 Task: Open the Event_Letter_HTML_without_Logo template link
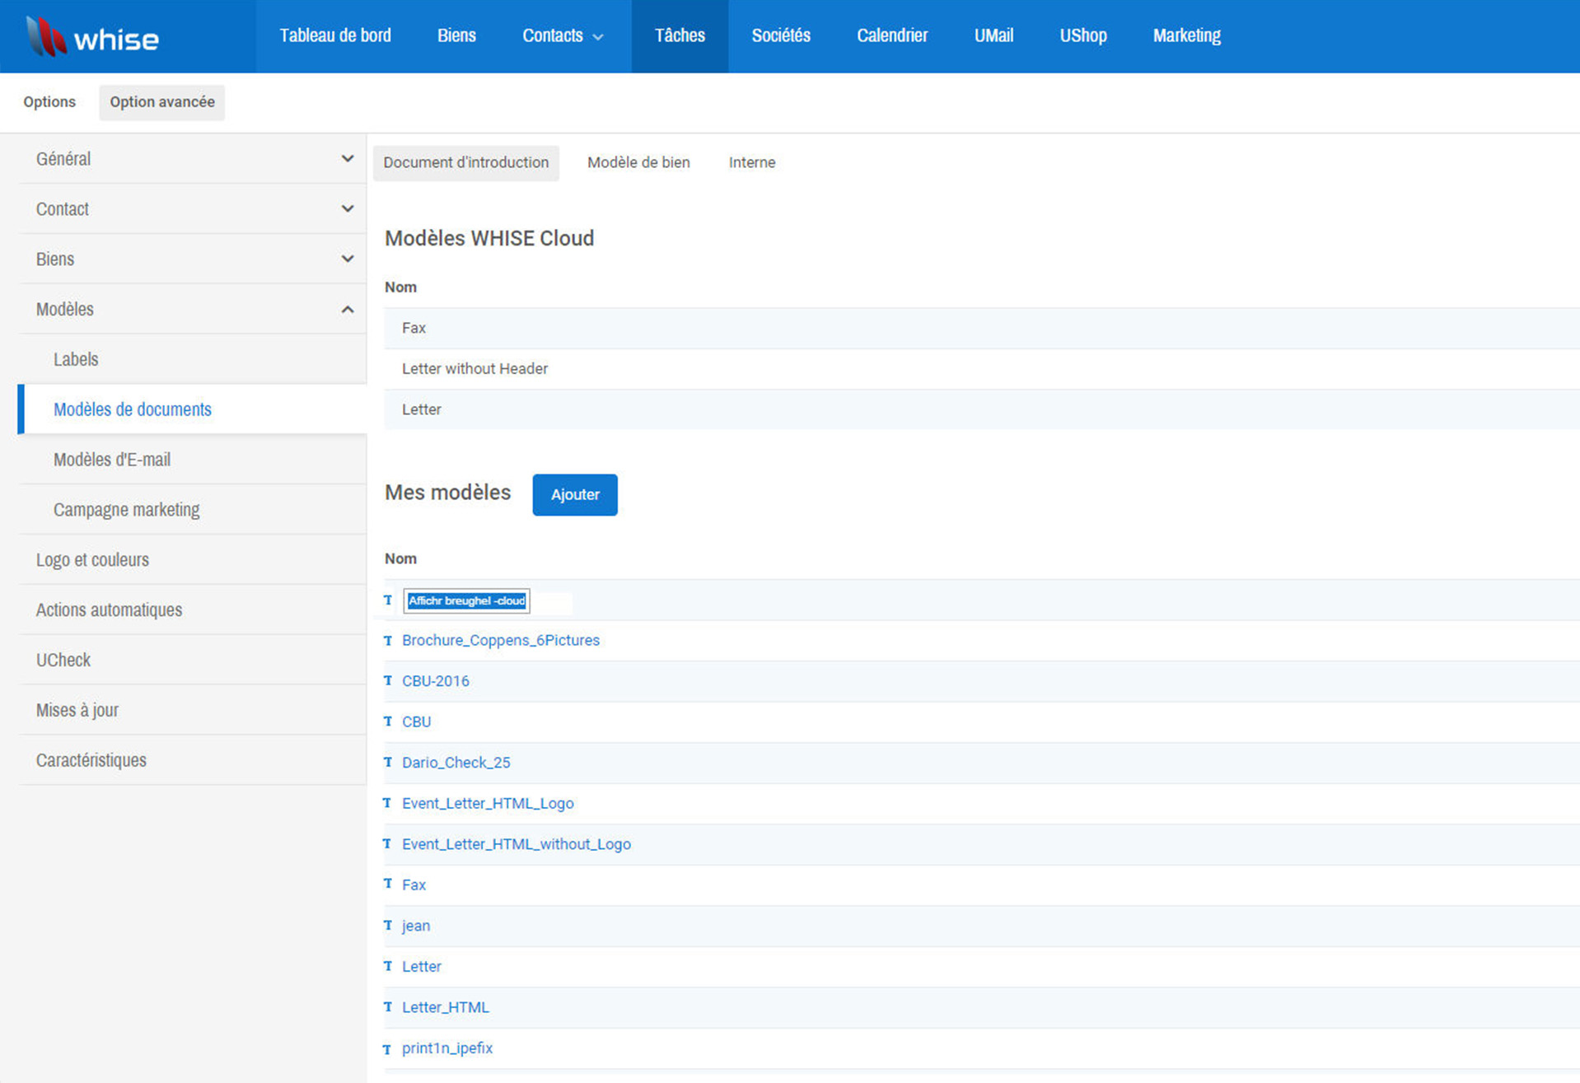[x=516, y=844]
